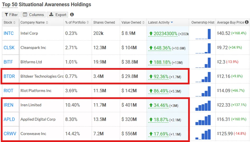
Task: Open Applied Digital ownership history chart
Action: tap(203, 120)
